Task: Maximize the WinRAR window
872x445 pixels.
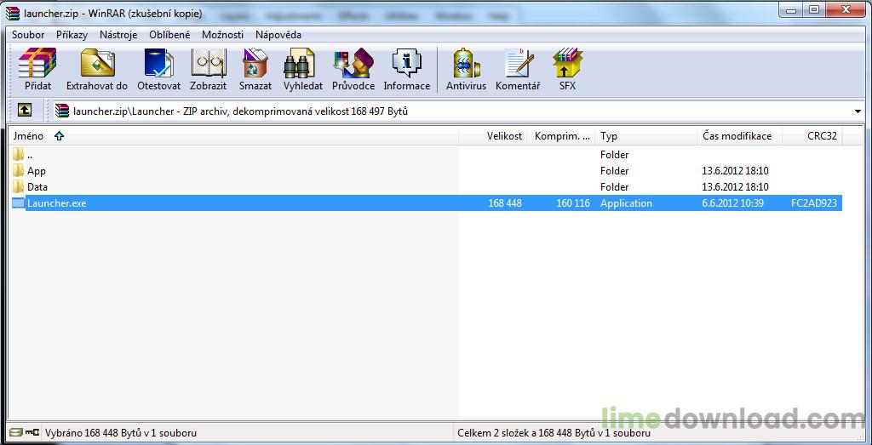Action: [x=813, y=9]
